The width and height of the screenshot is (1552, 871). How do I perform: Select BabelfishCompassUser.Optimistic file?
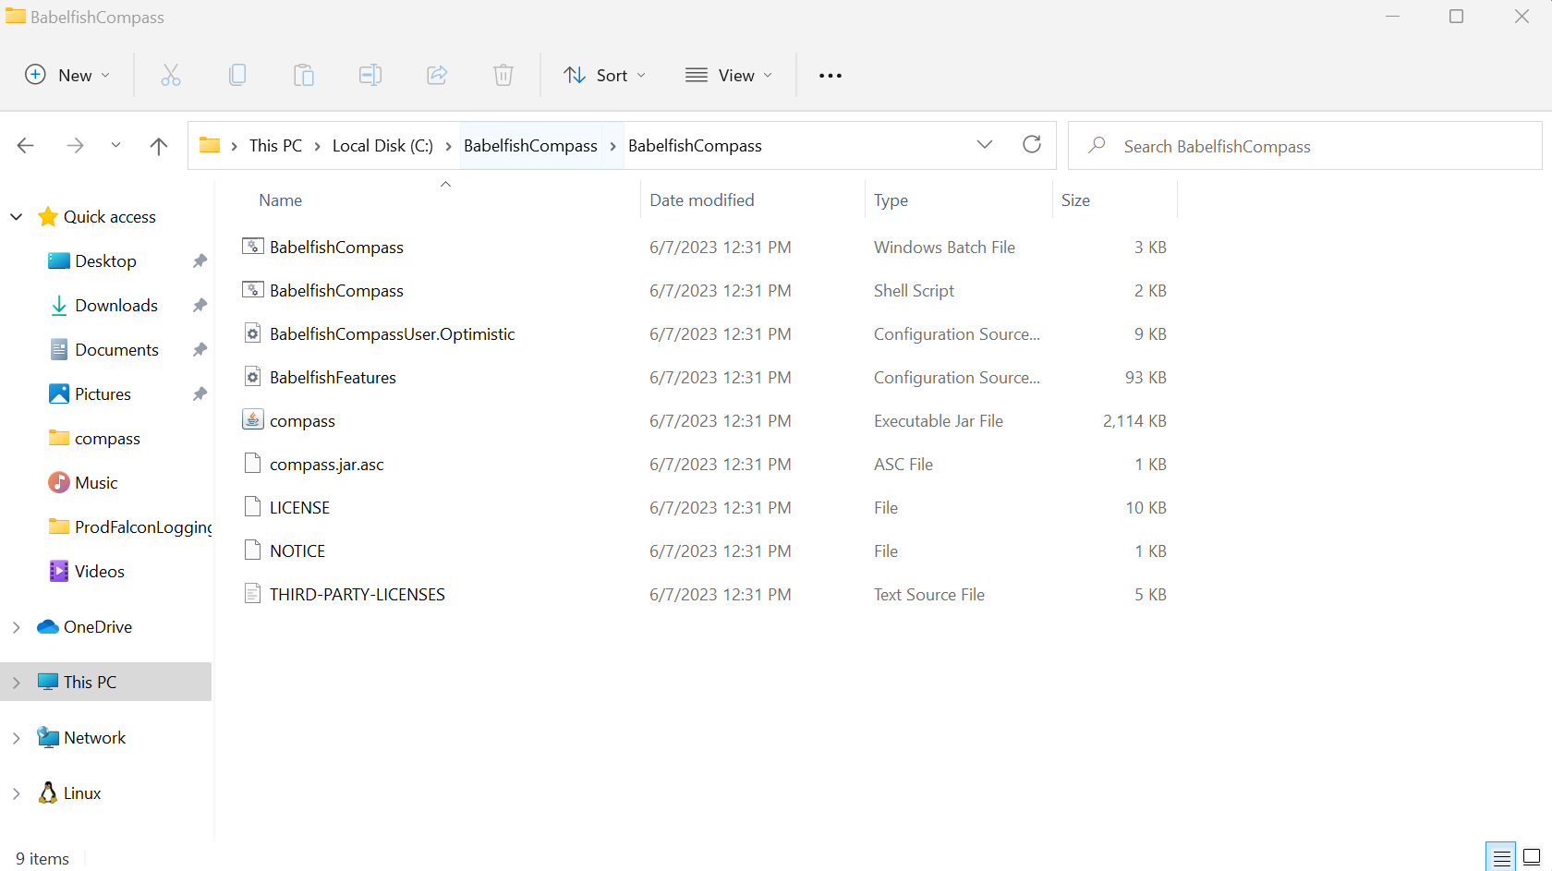[x=392, y=333]
